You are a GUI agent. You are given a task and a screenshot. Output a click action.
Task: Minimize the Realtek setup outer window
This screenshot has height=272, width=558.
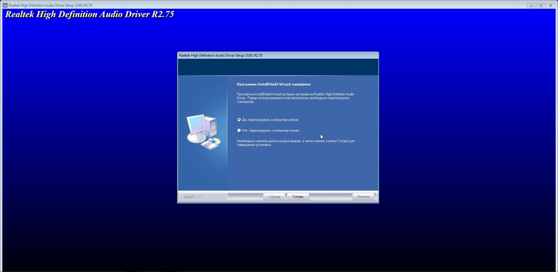531,6
